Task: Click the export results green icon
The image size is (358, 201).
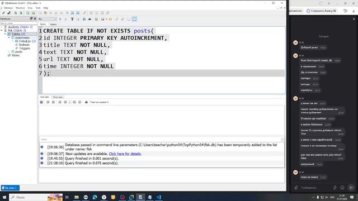Action: point(96,19)
